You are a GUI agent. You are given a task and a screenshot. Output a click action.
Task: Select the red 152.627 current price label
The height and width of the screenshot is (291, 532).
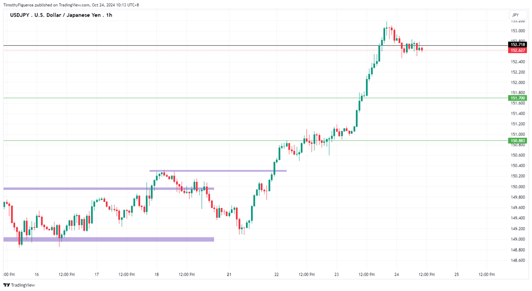click(517, 50)
